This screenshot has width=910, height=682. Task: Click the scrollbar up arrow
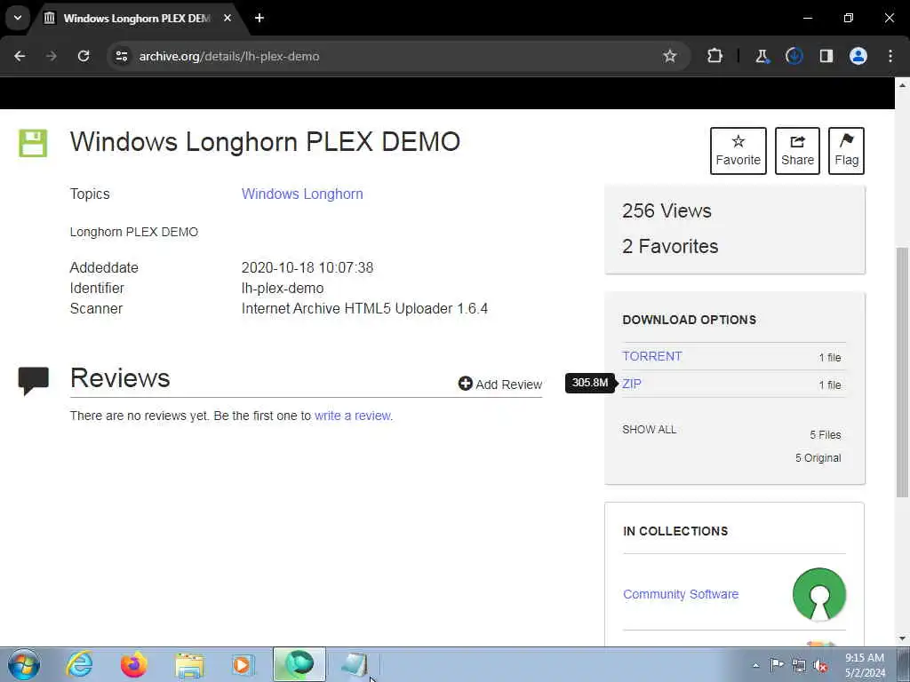pyautogui.click(x=903, y=85)
